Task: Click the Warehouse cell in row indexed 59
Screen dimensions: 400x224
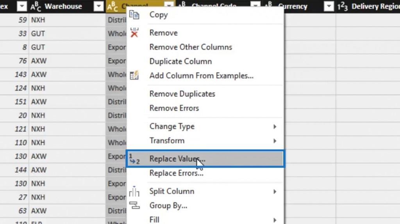Action: click(67, 20)
